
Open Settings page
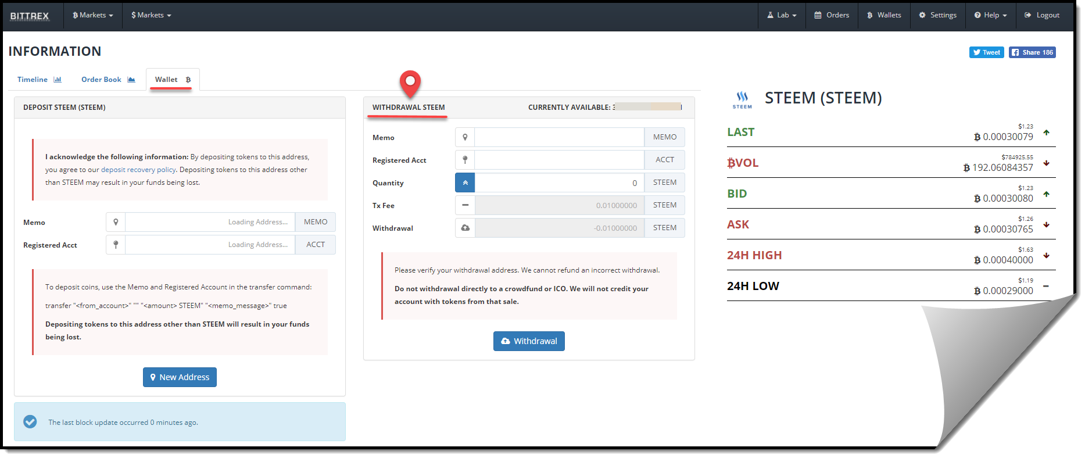[937, 15]
